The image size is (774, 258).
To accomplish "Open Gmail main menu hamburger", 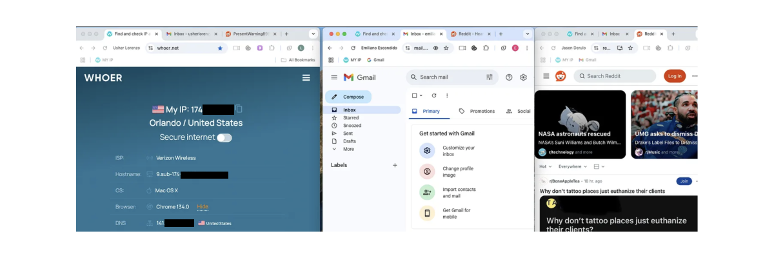I will pos(334,77).
